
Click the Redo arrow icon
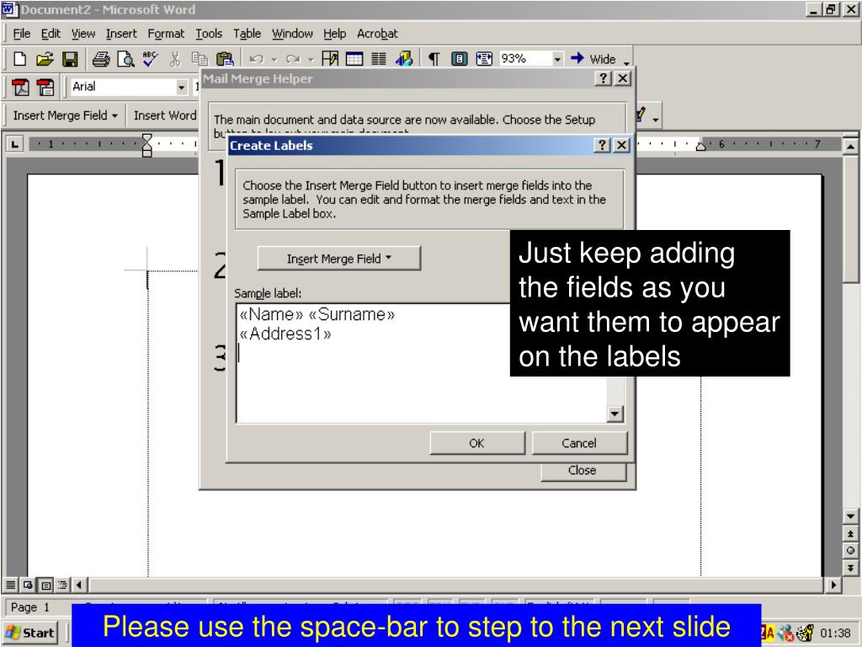coord(293,59)
